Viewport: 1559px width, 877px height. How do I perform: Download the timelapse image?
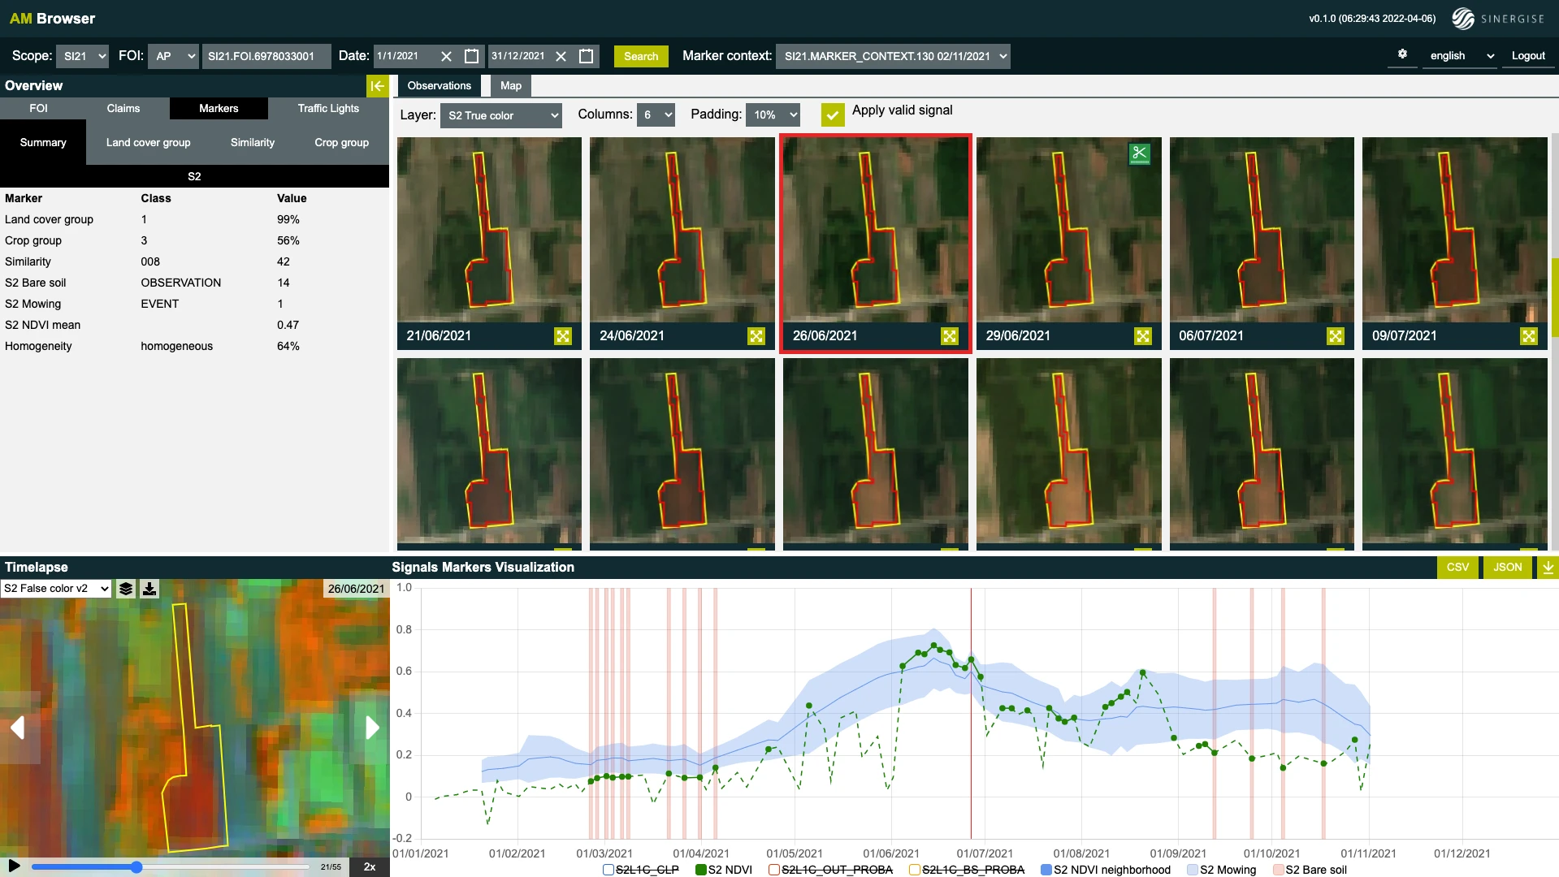click(149, 589)
